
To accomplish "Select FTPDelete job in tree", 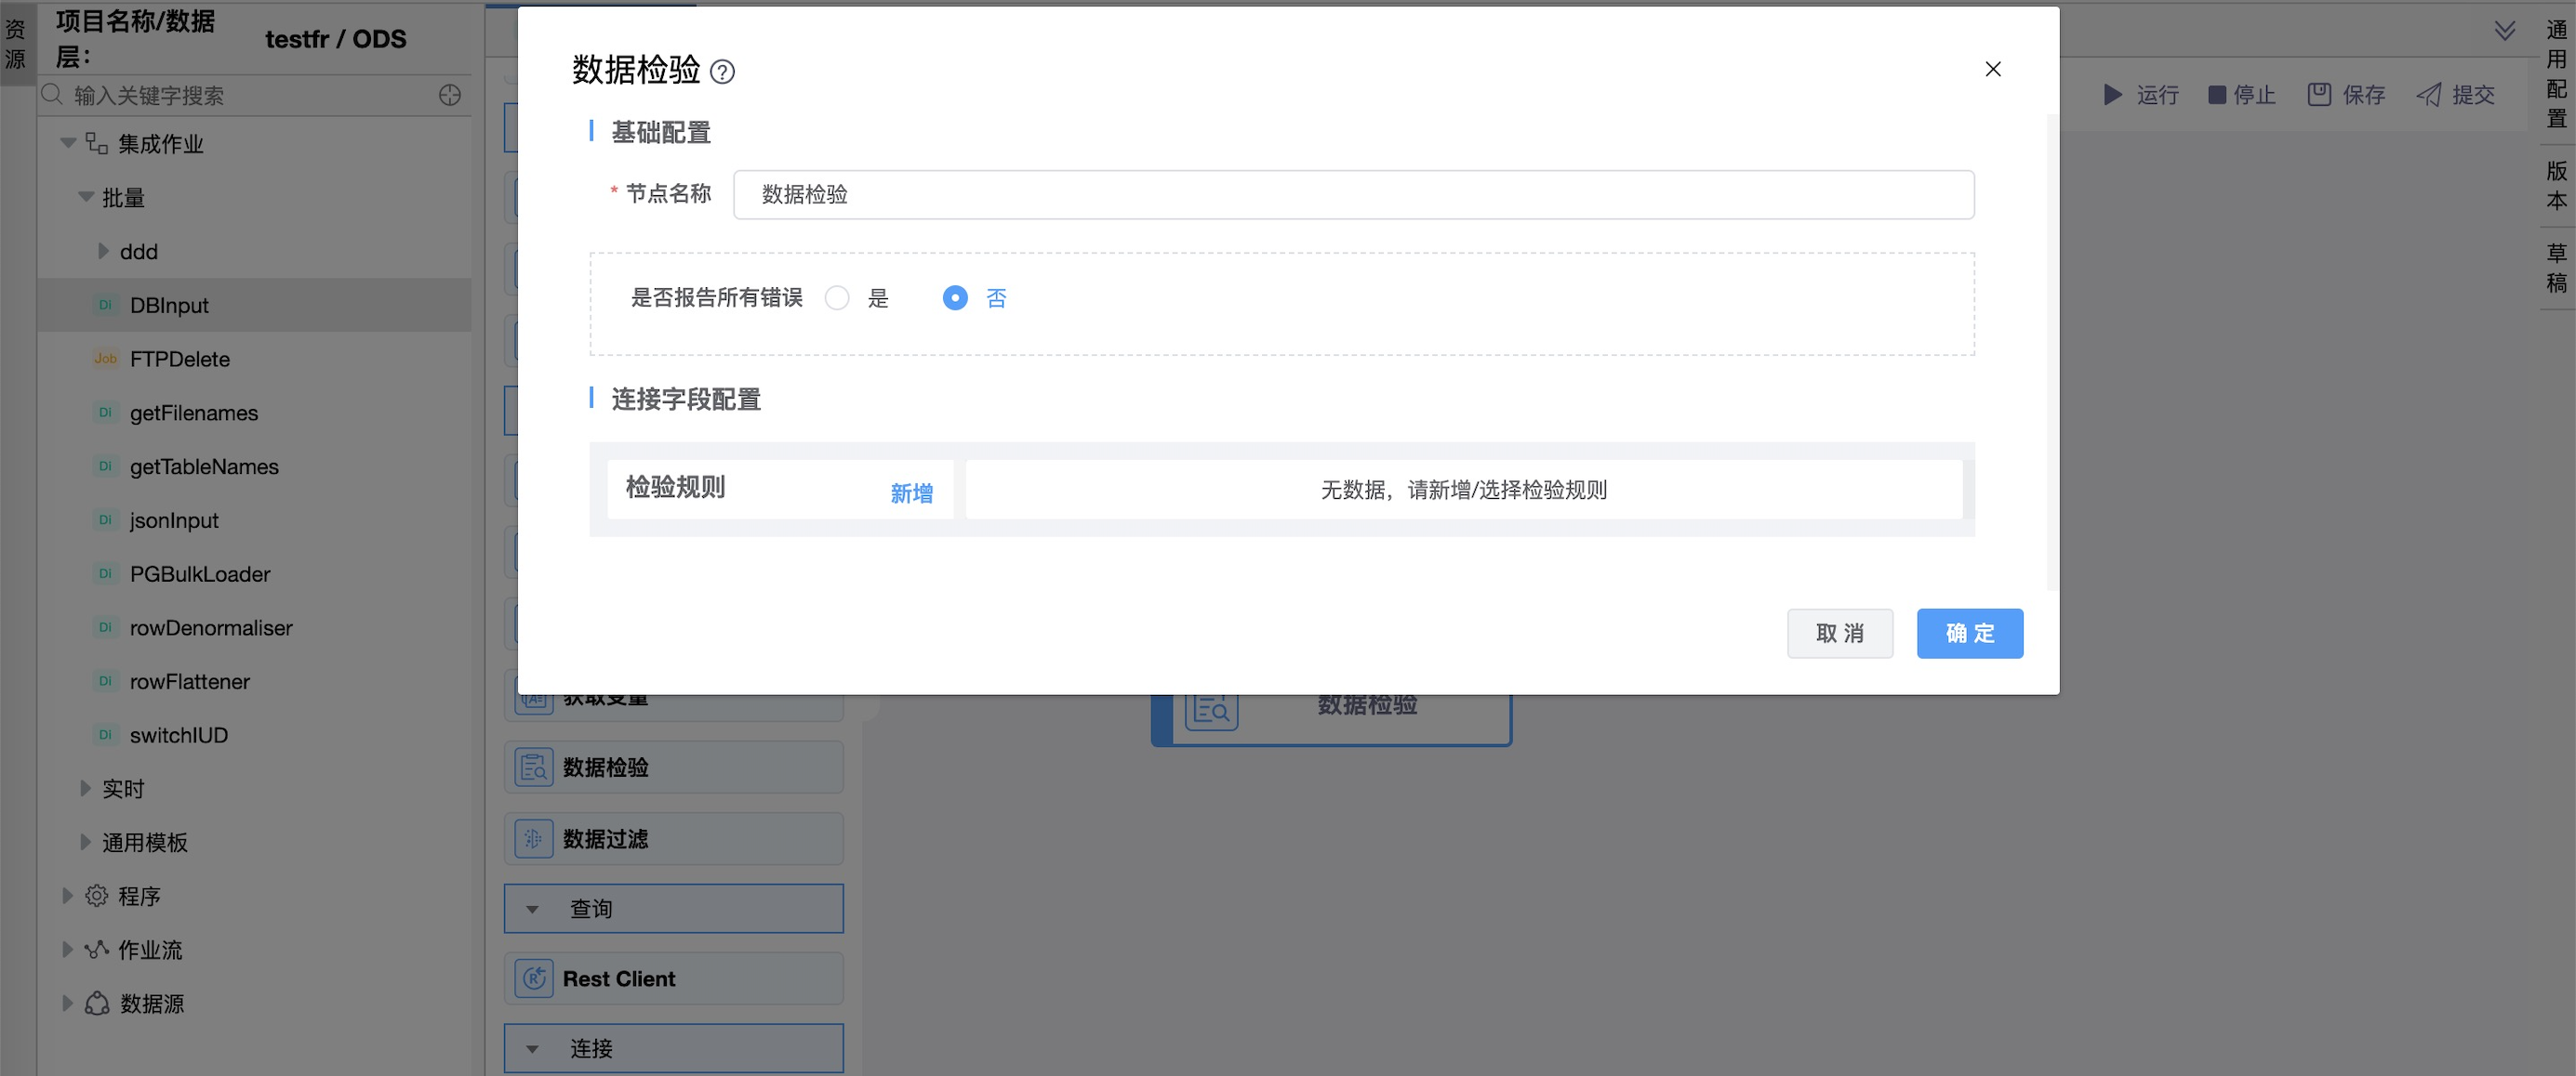I will tap(180, 359).
